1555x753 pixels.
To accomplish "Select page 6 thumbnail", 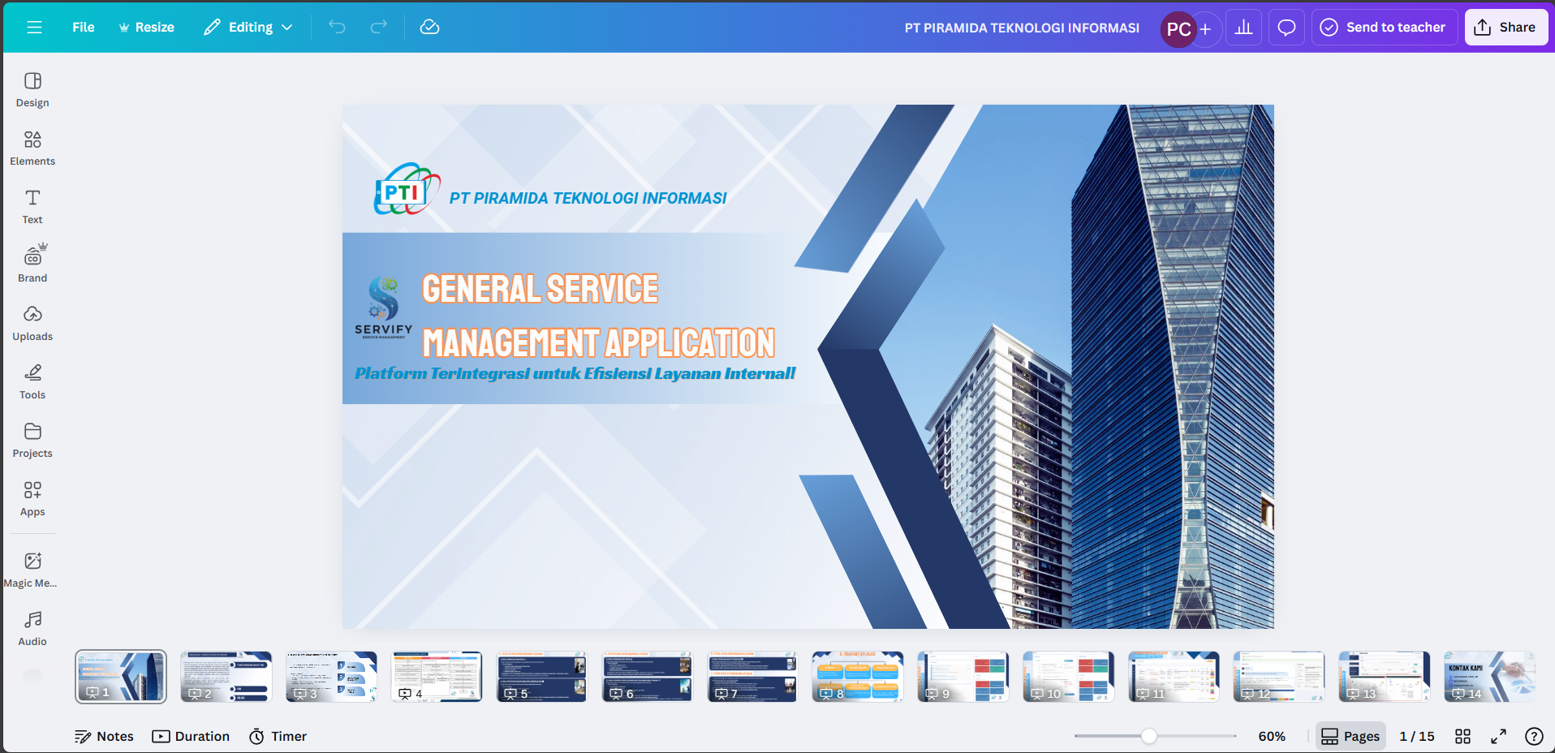I will click(x=647, y=676).
